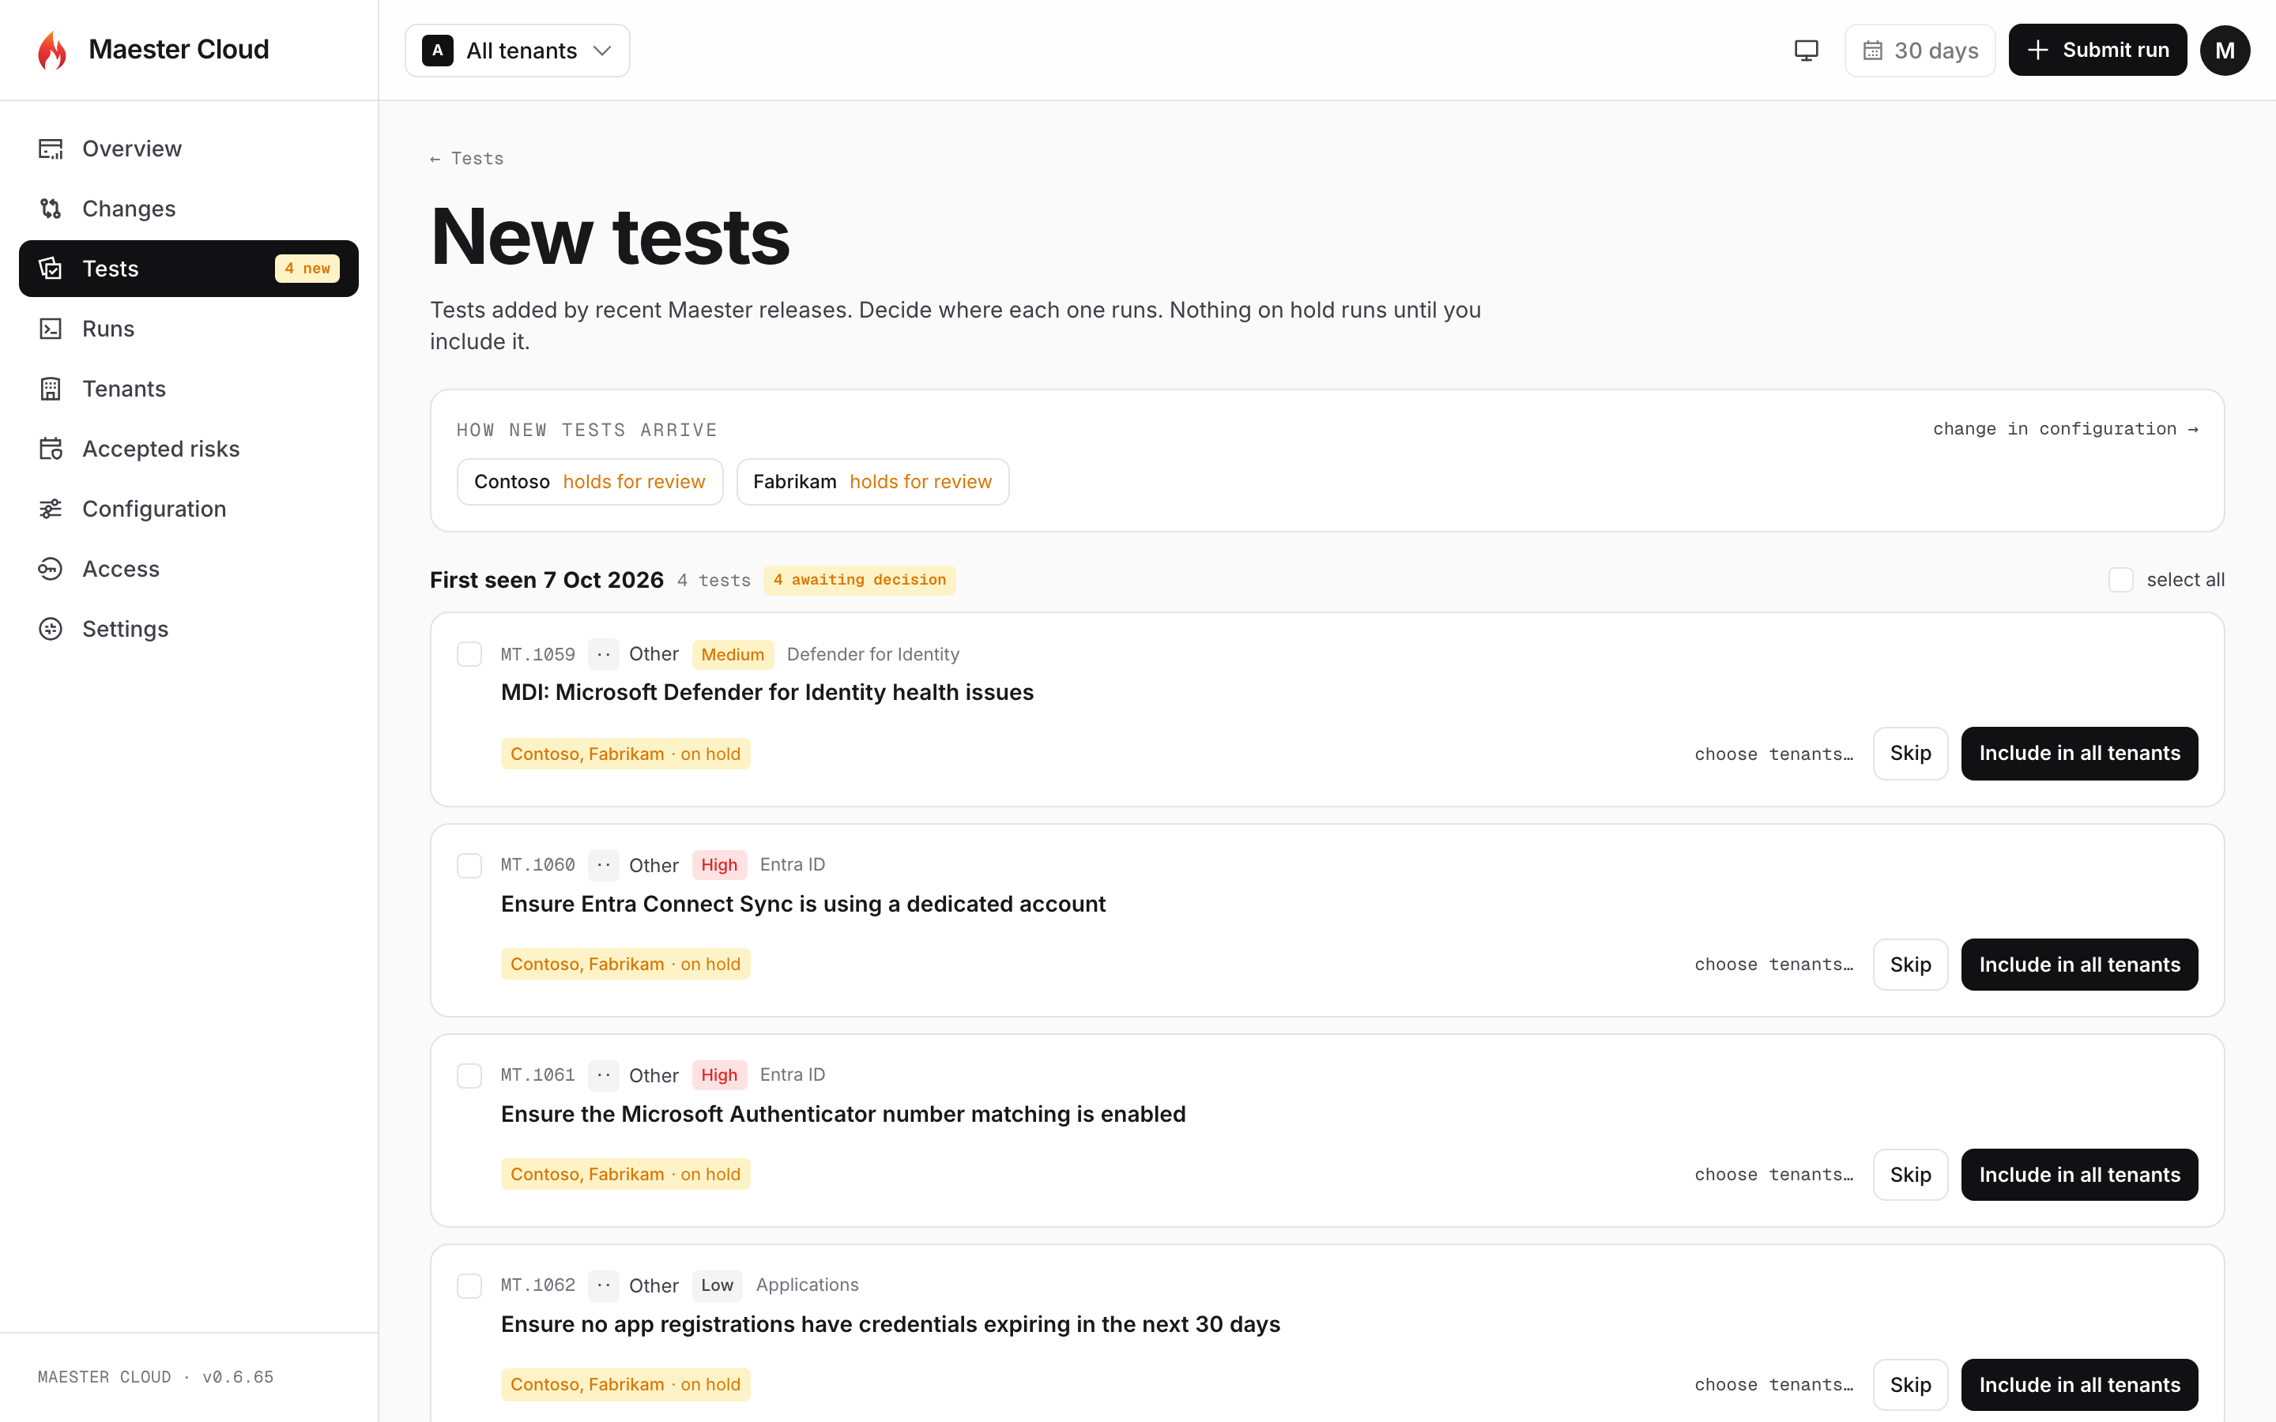Open choose tenants for MT.1059

(1773, 754)
